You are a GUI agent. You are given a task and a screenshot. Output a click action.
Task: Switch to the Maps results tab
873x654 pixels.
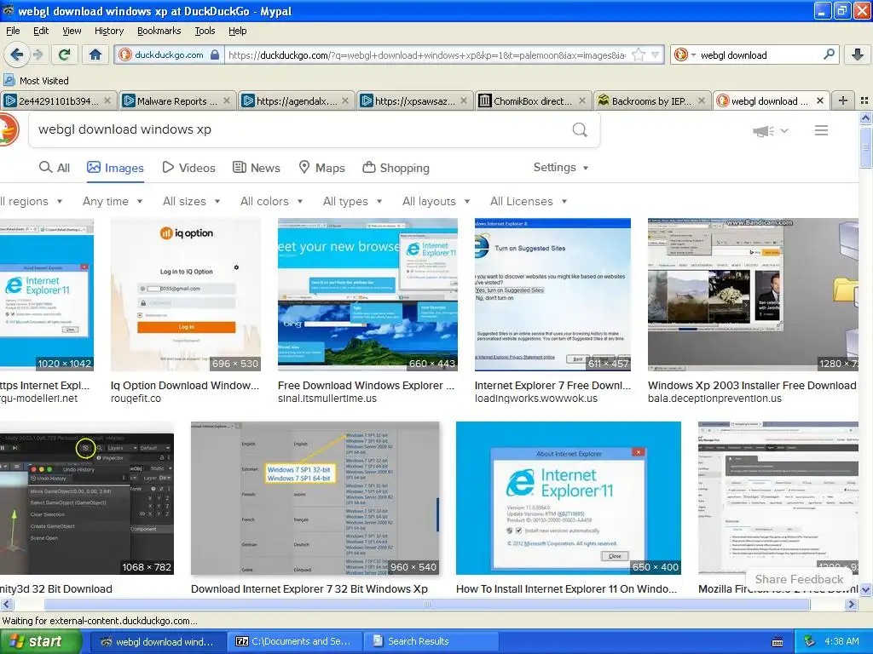tap(321, 168)
